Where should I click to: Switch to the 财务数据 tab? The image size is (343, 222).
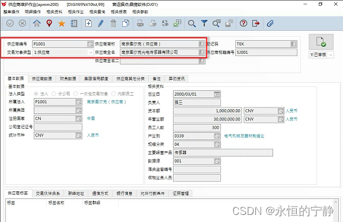pos(68,79)
